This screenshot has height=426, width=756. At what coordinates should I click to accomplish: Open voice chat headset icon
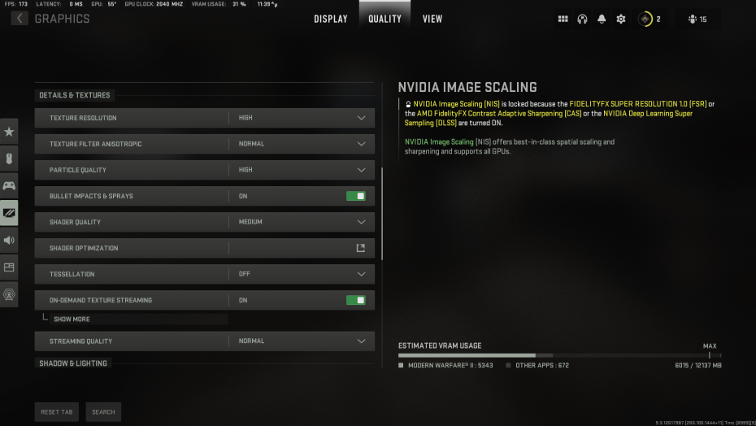[582, 19]
